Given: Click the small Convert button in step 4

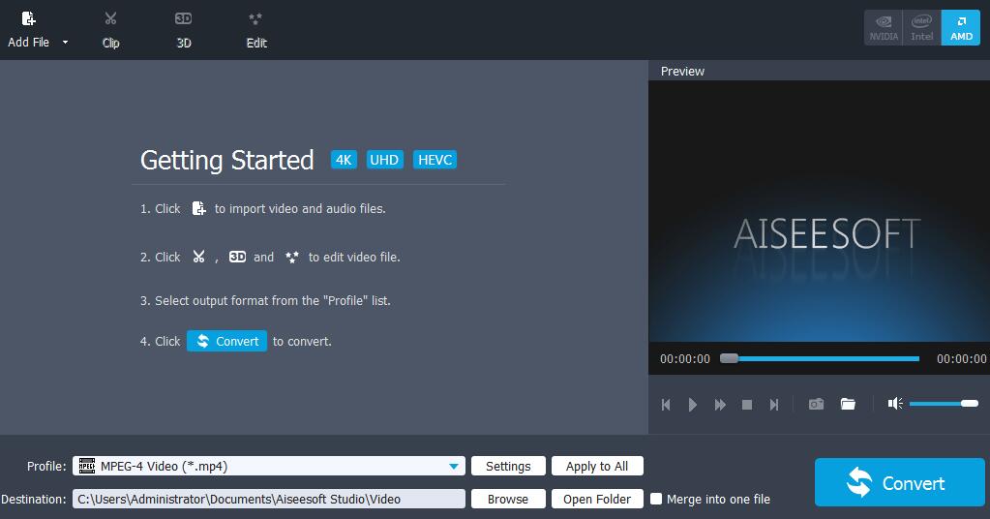Looking at the screenshot, I should click(226, 341).
